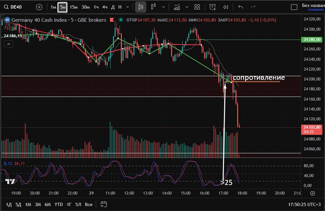Open the 17:50:25 UTC+3 timezone menu
Viewport: 325px width, 211px height.
[x=304, y=204]
